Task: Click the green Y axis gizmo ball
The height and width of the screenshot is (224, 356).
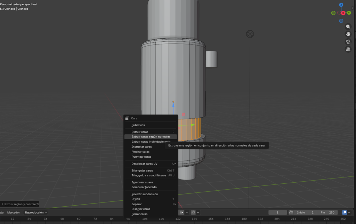Action: point(349,13)
